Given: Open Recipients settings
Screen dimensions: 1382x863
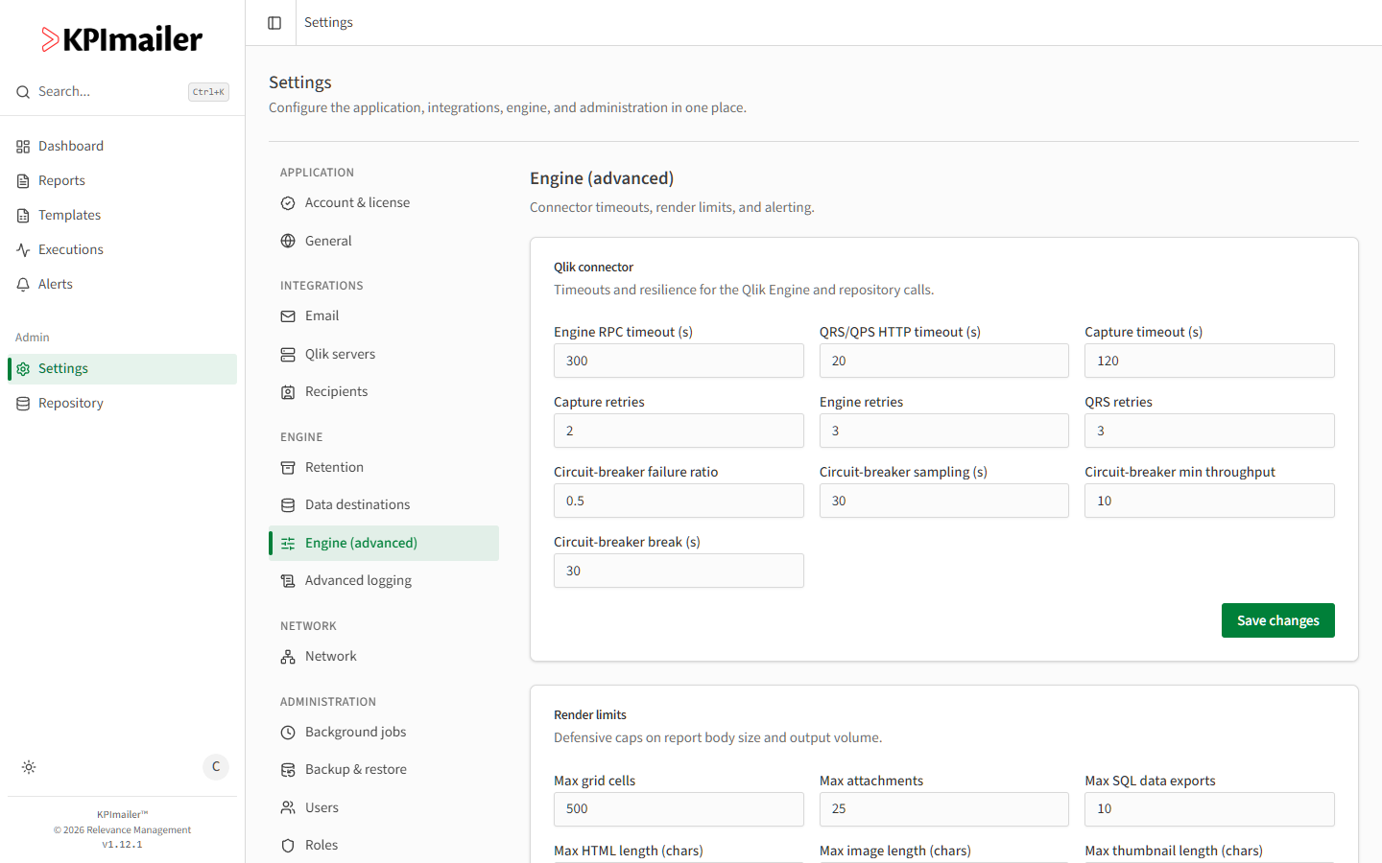Looking at the screenshot, I should [384, 392].
